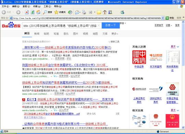Click the blue books research toolbar icon

coord(110,12)
